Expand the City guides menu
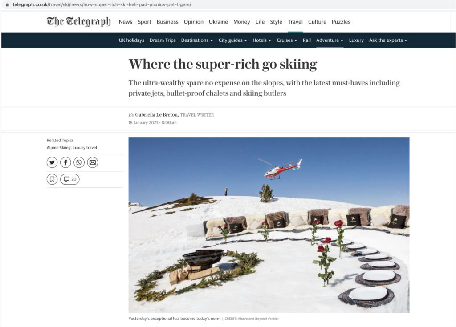Image resolution: width=456 pixels, height=327 pixels. pyautogui.click(x=232, y=40)
